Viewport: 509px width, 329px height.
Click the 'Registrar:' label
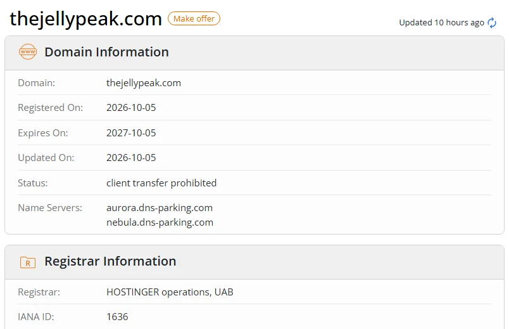tap(39, 292)
